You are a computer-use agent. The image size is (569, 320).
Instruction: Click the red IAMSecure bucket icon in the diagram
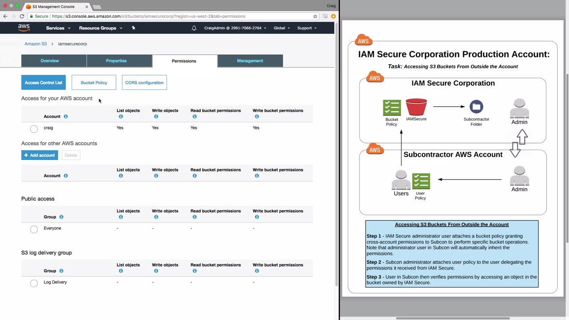[416, 107]
